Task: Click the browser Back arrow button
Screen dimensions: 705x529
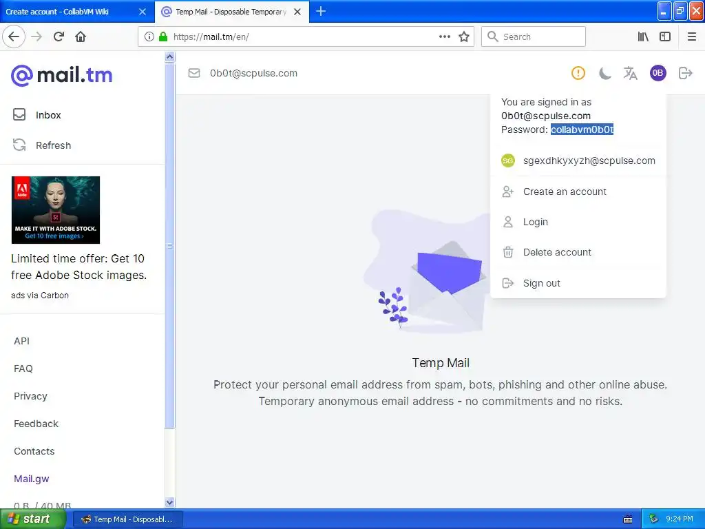Action: coord(14,37)
